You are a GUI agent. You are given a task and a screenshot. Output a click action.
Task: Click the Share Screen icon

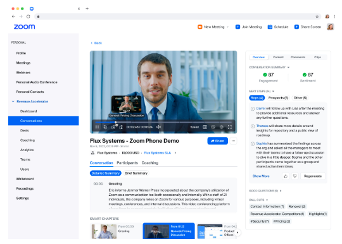click(296, 27)
